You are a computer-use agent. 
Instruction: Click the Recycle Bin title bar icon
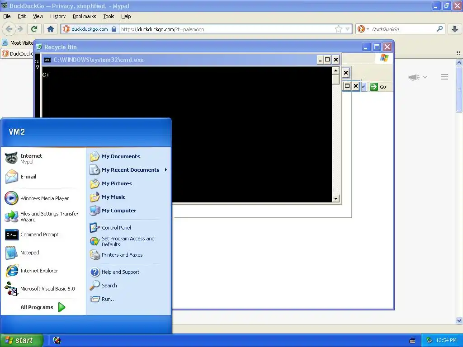[39, 47]
